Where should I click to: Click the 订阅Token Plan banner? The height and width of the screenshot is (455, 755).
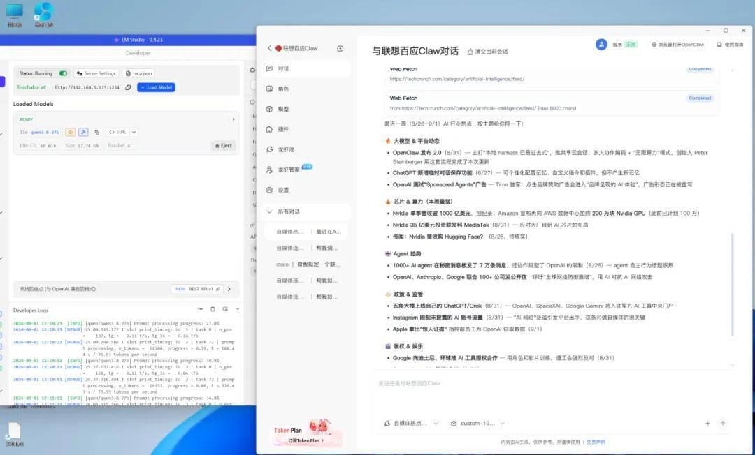[307, 434]
